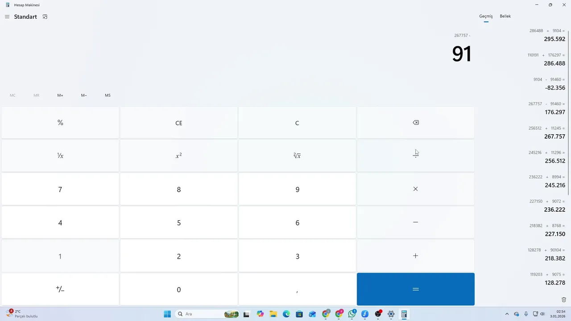571x321 pixels.
Task: Open Task View from the taskbar
Action: 246,314
